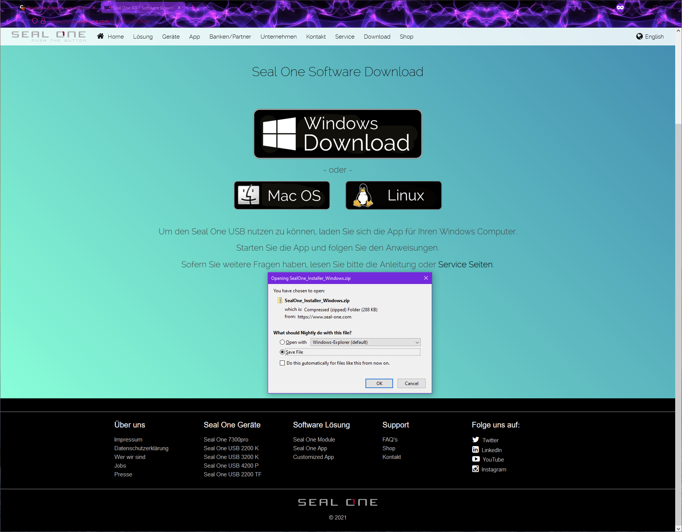Open the Geräte menu
This screenshot has width=682, height=532.
171,37
